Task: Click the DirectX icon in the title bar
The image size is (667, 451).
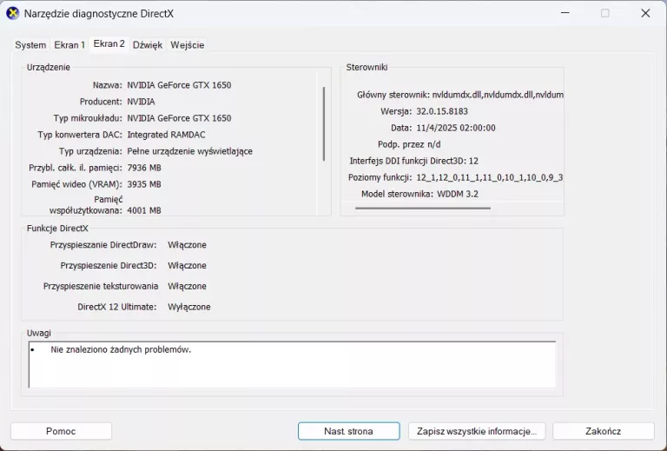Action: (12, 13)
